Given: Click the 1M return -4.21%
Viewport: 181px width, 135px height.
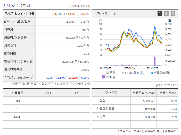Looking at the screenshot, I should point(49,78).
